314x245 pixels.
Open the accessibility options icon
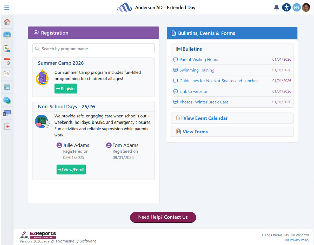coord(287,8)
